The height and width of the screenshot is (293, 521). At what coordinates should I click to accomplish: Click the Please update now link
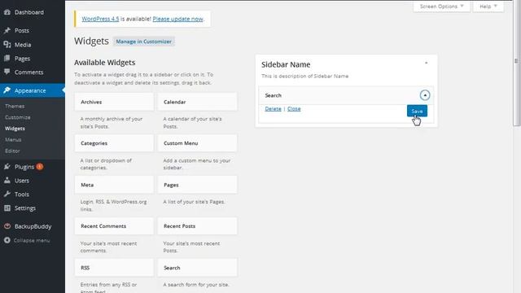pos(177,19)
